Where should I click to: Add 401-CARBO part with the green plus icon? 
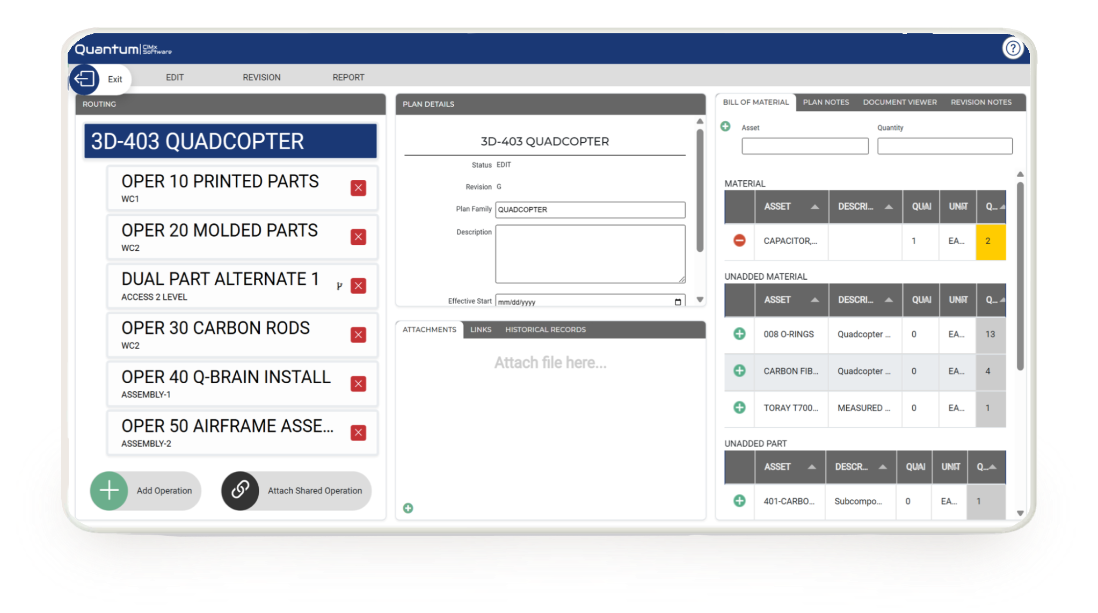pyautogui.click(x=739, y=501)
